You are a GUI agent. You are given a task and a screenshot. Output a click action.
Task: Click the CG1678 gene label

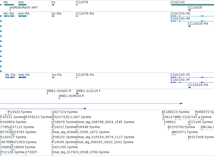pyautogui.click(x=82, y=2)
